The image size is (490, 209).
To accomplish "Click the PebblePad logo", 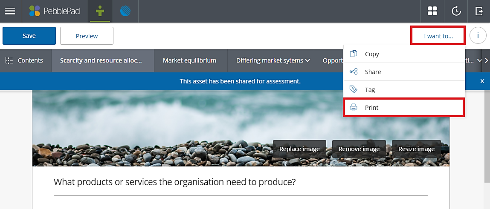I will pos(55,11).
